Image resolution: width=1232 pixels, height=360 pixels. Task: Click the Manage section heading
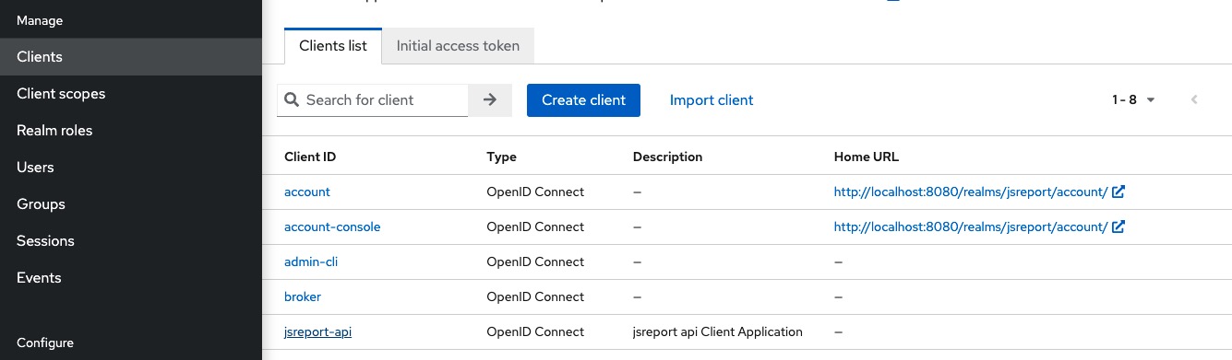pos(40,20)
